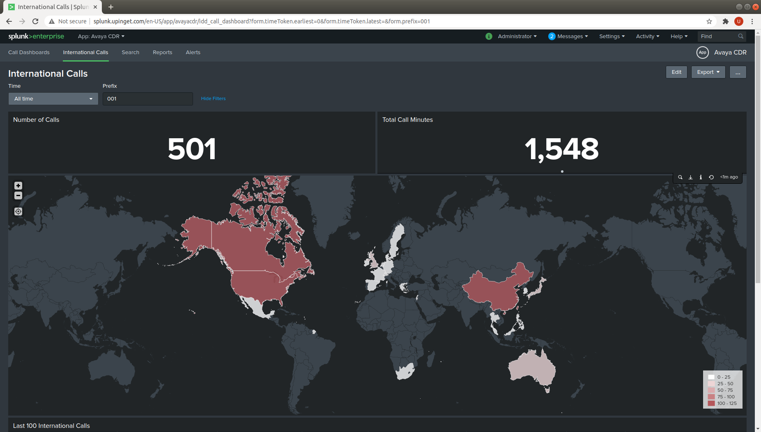Click the 50 - 75 legend swatch
The width and height of the screenshot is (761, 432).
(711, 390)
